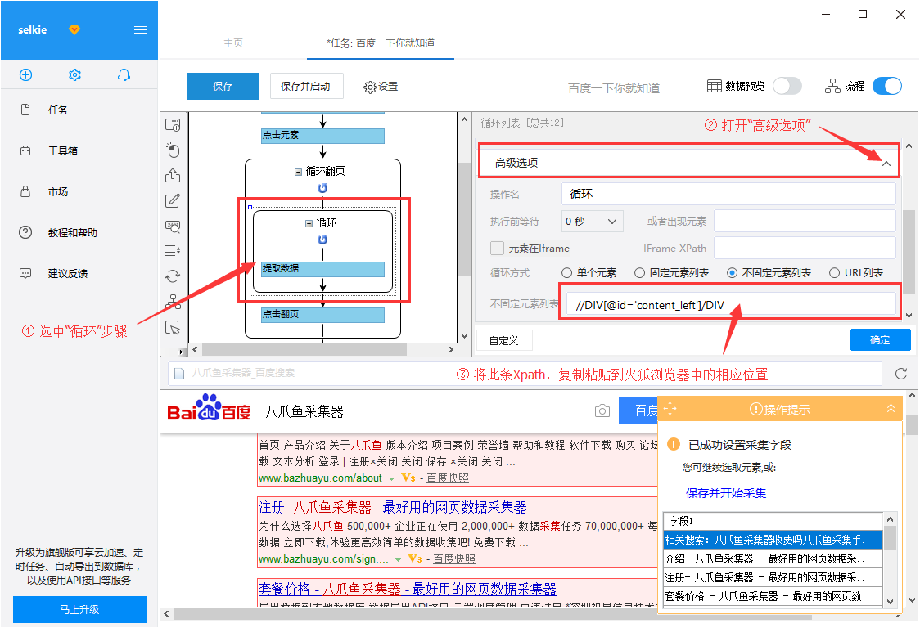Turn off the 流程 switch

[887, 86]
